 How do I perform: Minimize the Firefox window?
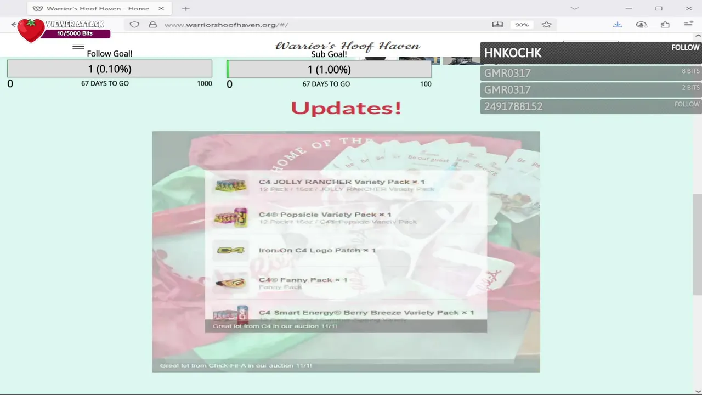point(629,8)
